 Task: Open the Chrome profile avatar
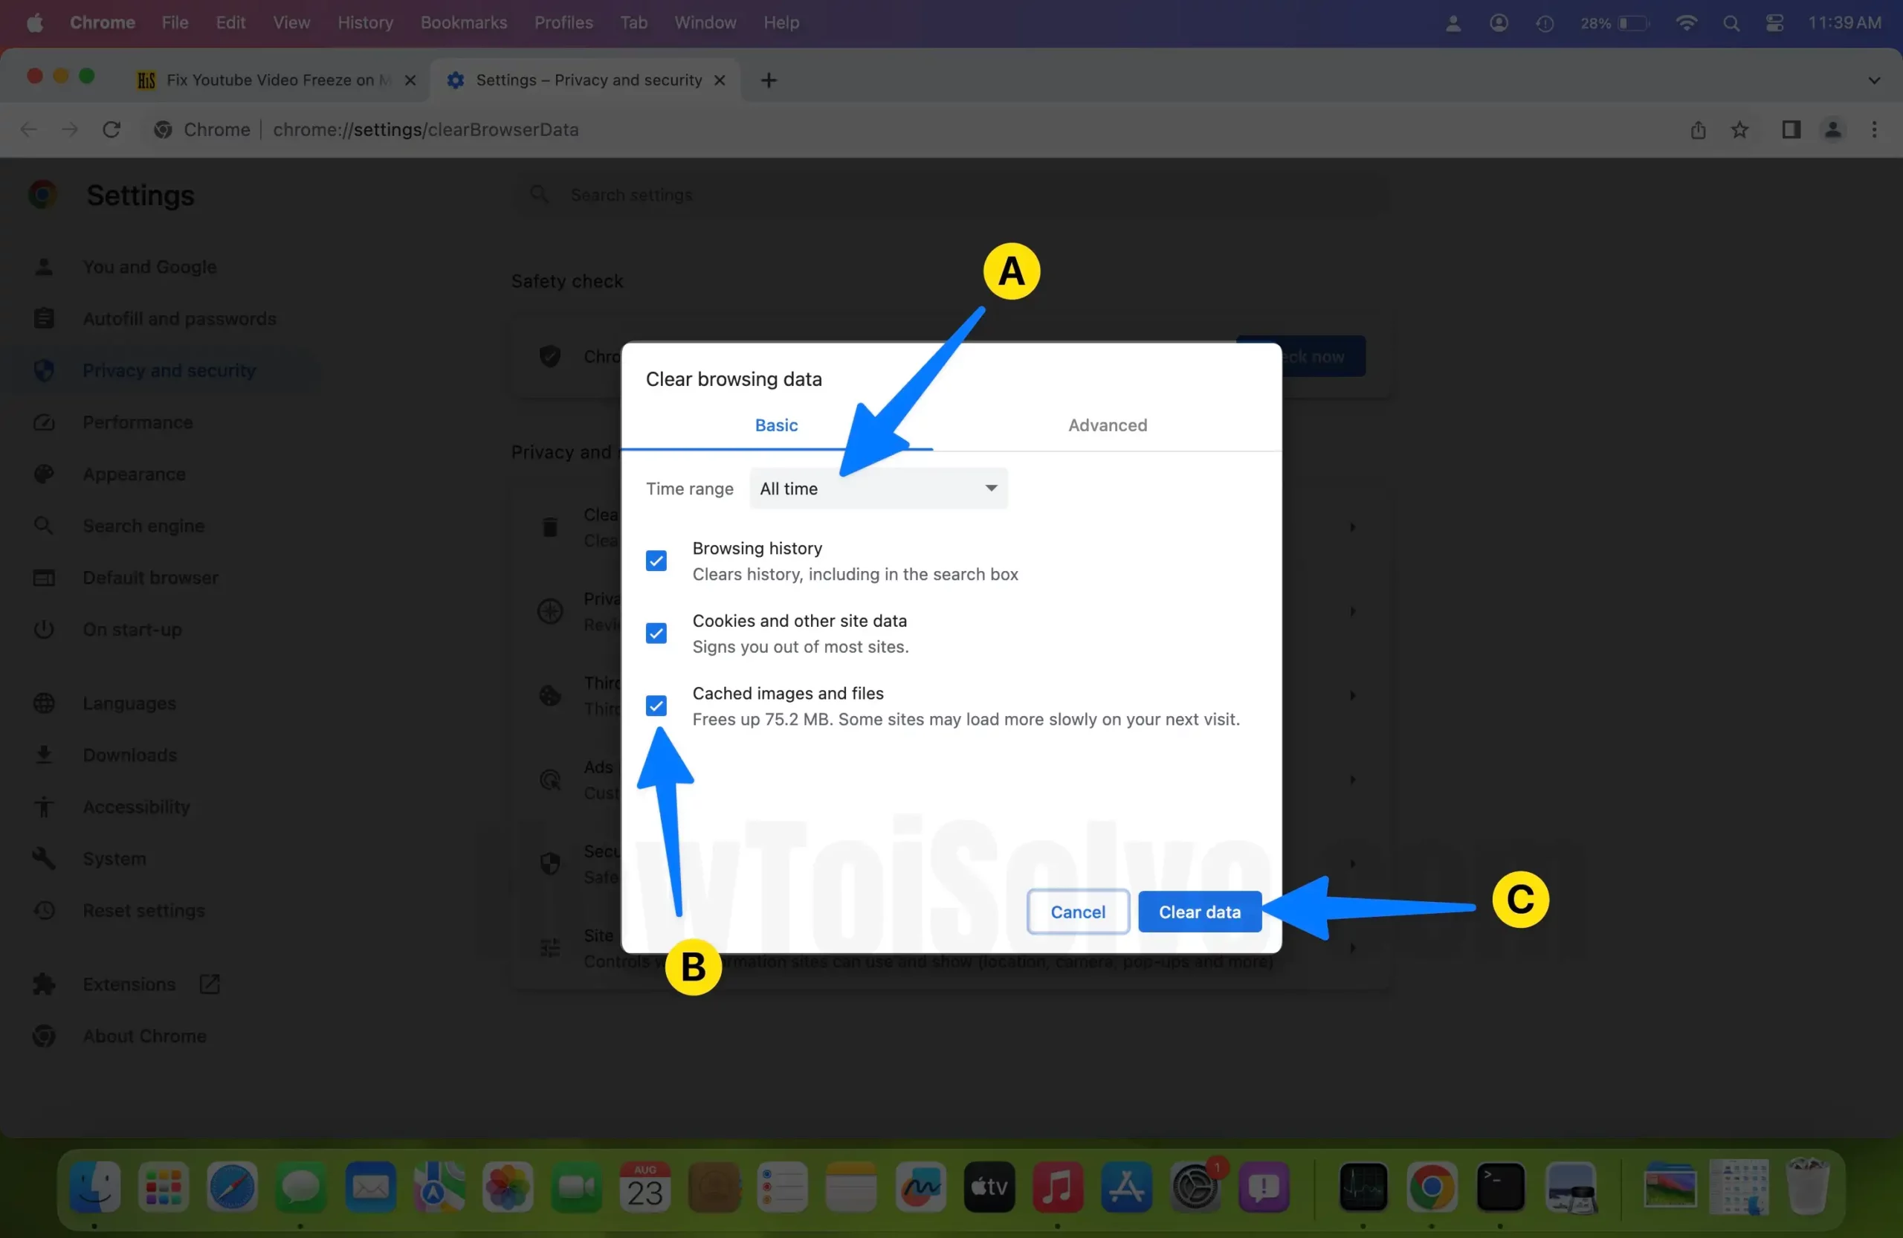pos(1832,129)
